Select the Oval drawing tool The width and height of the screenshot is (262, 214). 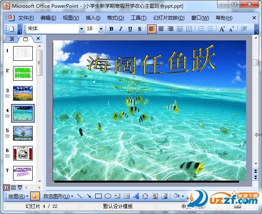pos(108,196)
